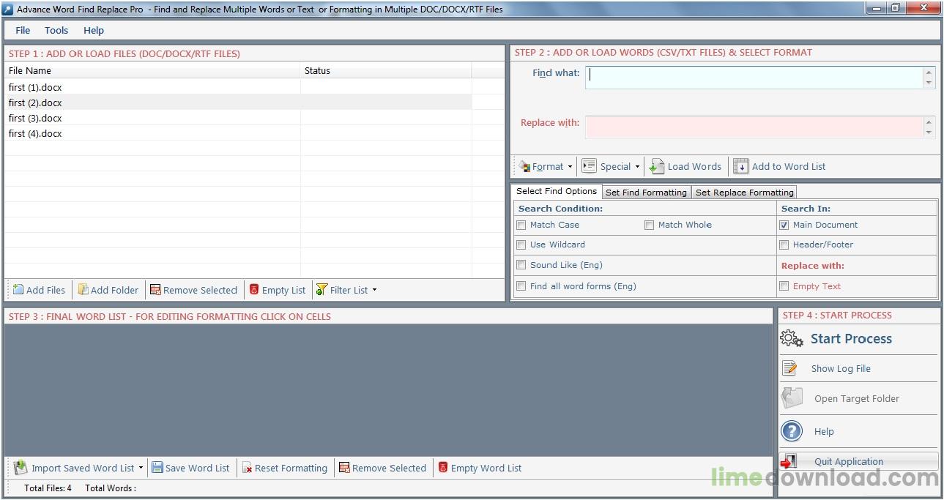Select file first (3).docx

click(x=35, y=119)
